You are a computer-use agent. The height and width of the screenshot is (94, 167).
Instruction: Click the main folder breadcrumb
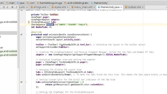pos(10,3)
